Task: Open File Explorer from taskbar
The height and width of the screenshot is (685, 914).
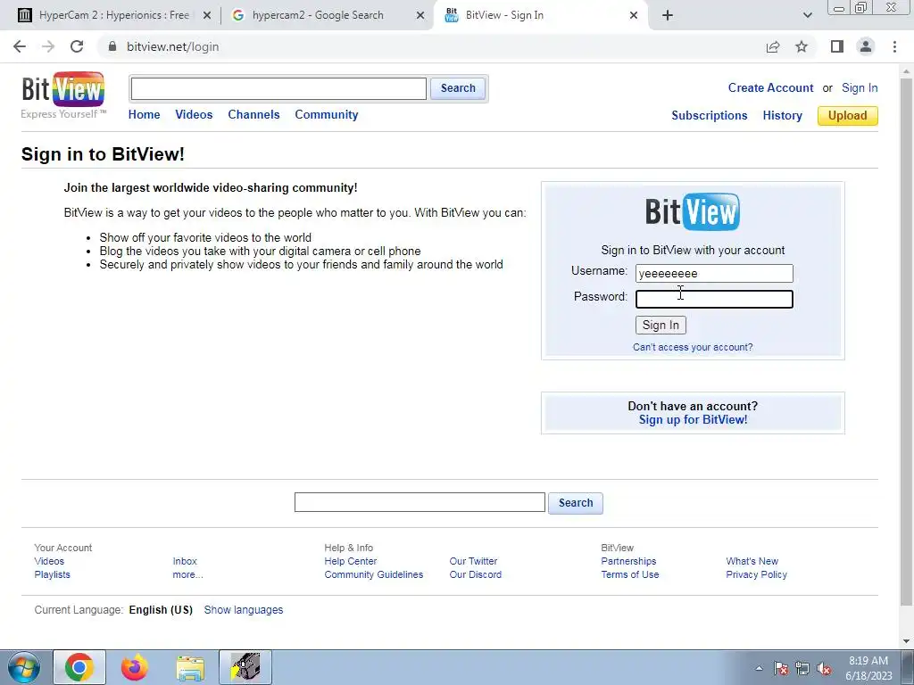Action: coord(190,668)
